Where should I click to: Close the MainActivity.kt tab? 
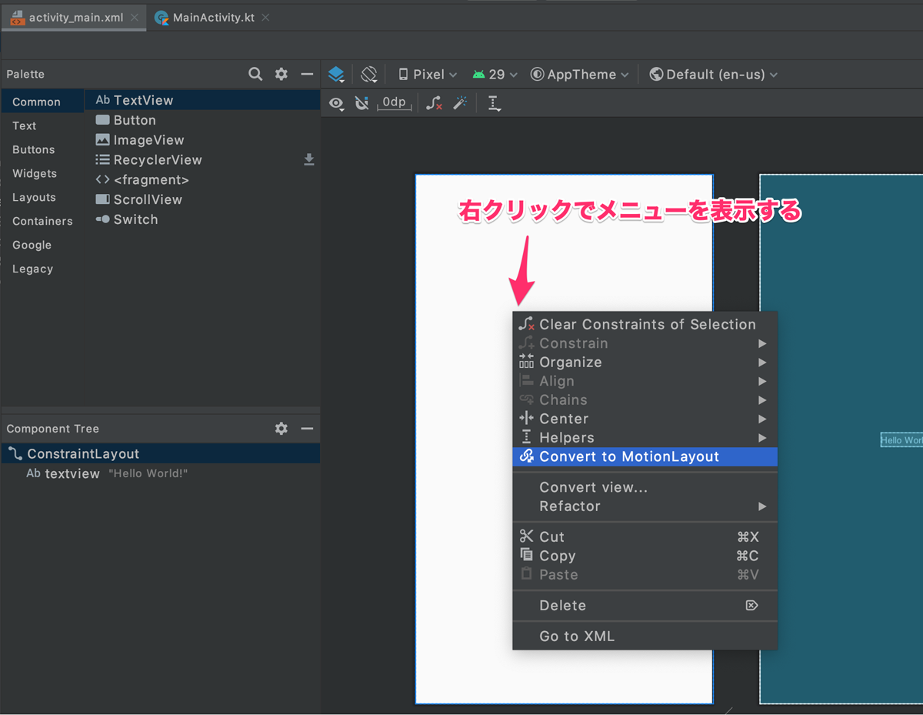[265, 18]
